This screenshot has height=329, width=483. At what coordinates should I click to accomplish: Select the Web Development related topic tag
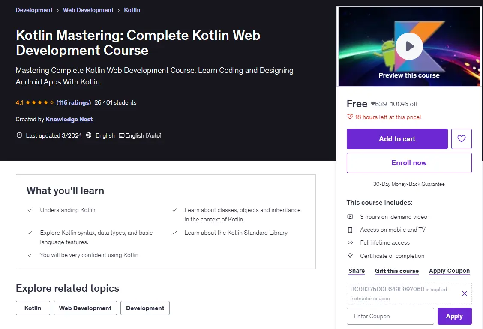(x=85, y=308)
